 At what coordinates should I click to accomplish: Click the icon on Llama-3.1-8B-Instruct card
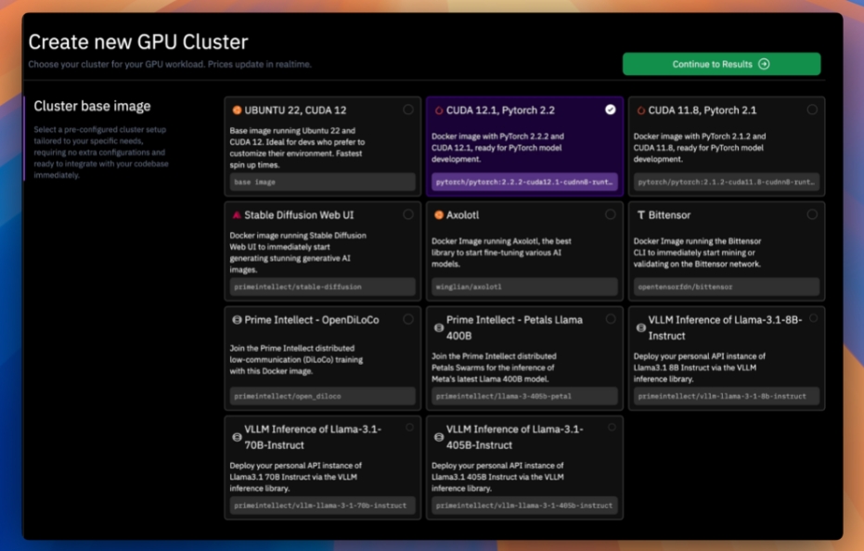pos(641,327)
